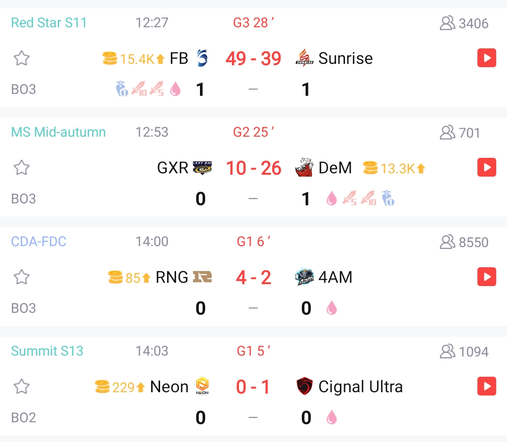Click the Sunrise team logo
This screenshot has width=507, height=442.
305,58
